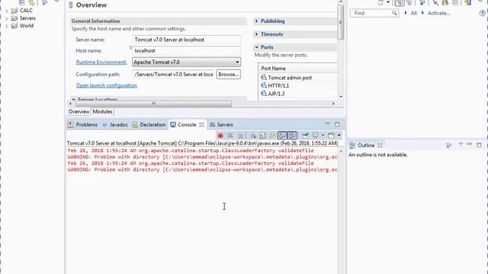This screenshot has height=274, width=488.
Task: Toggle Scroll Lock in console toolbar
Action: [263, 135]
